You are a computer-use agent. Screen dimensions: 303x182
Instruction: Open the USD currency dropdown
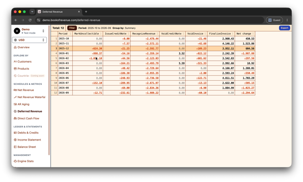pyautogui.click(x=29, y=40)
